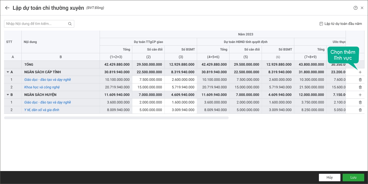
Task: Delete the Y tế, dân số và gia đình row
Action: pyautogui.click(x=360, y=110)
